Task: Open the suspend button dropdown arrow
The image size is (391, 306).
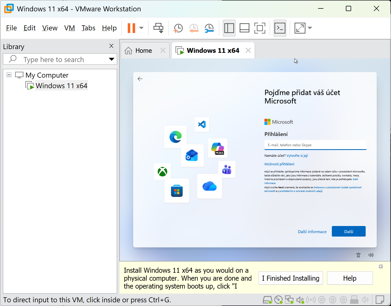Action: 141,28
